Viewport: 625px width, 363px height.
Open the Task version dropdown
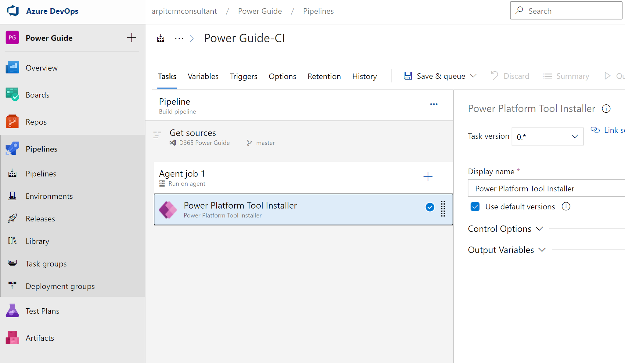[x=547, y=136]
